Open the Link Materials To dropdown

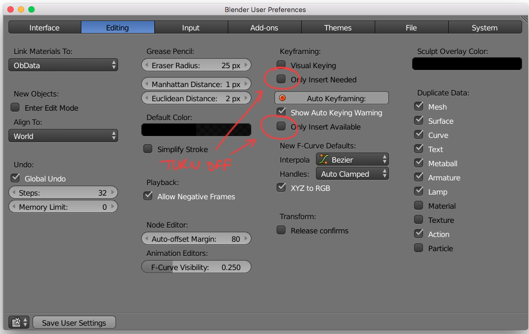coord(63,65)
